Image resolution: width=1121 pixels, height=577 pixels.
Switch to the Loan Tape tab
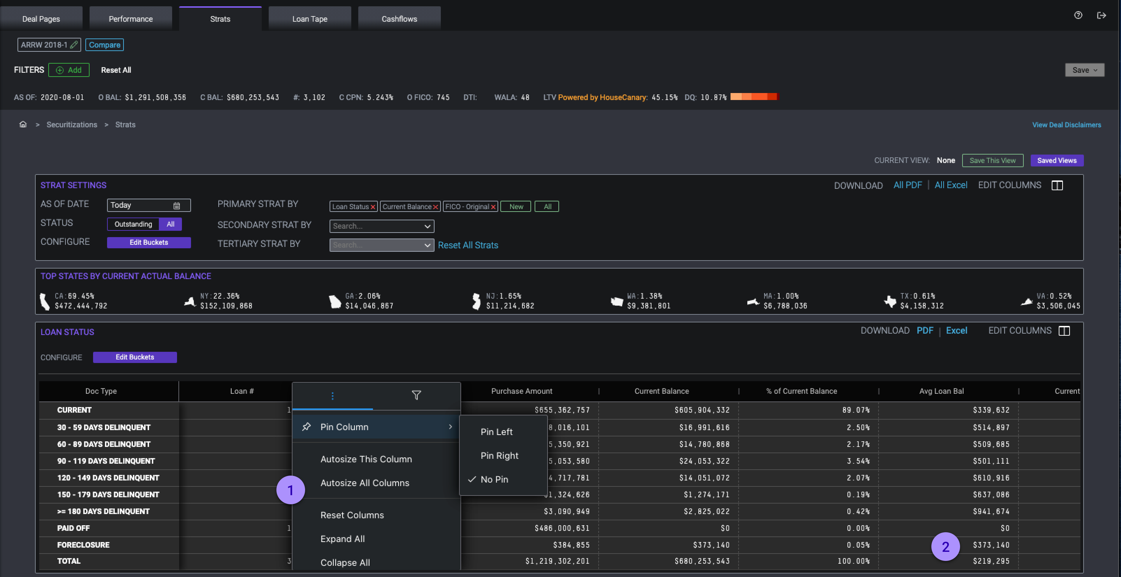click(309, 19)
